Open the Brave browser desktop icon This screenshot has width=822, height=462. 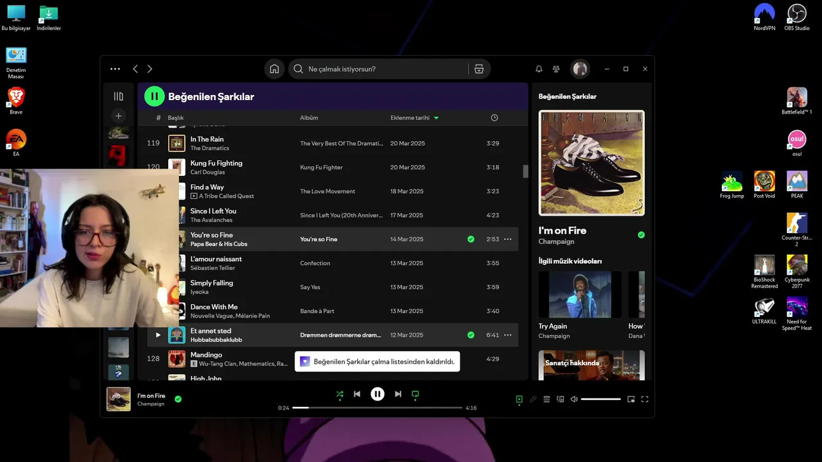point(16,101)
